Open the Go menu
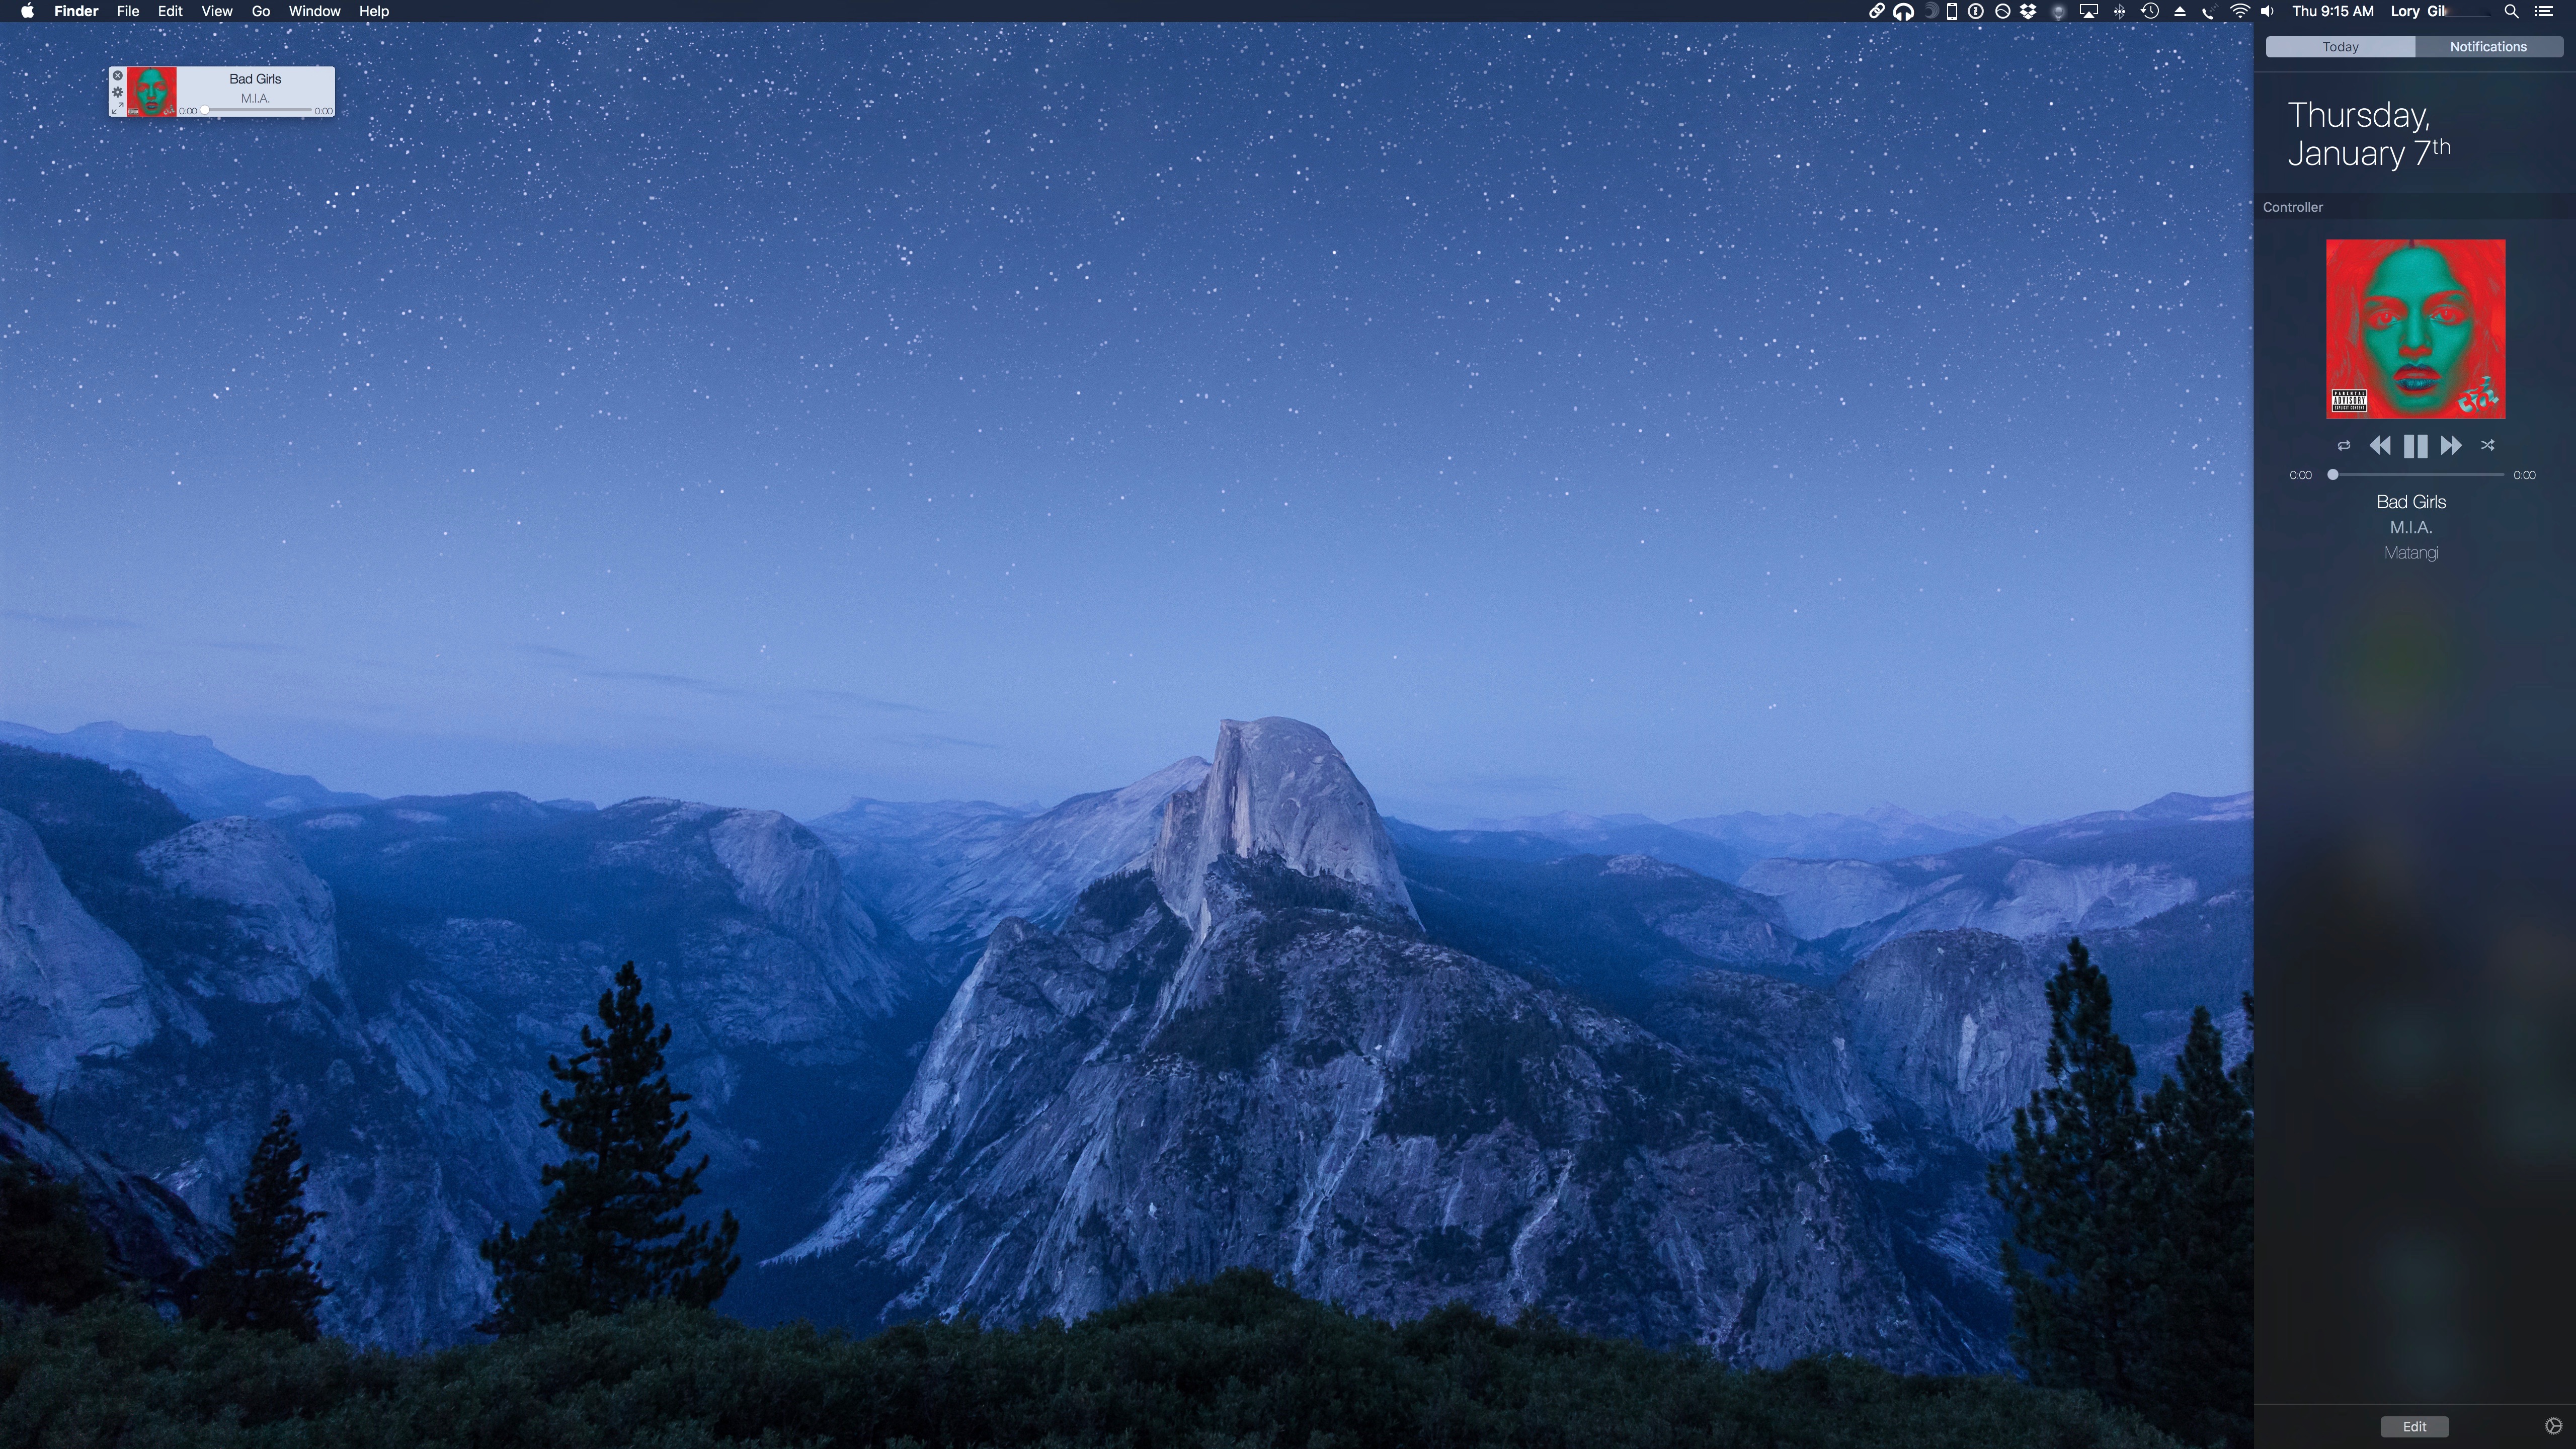The image size is (2576, 1449). [260, 11]
